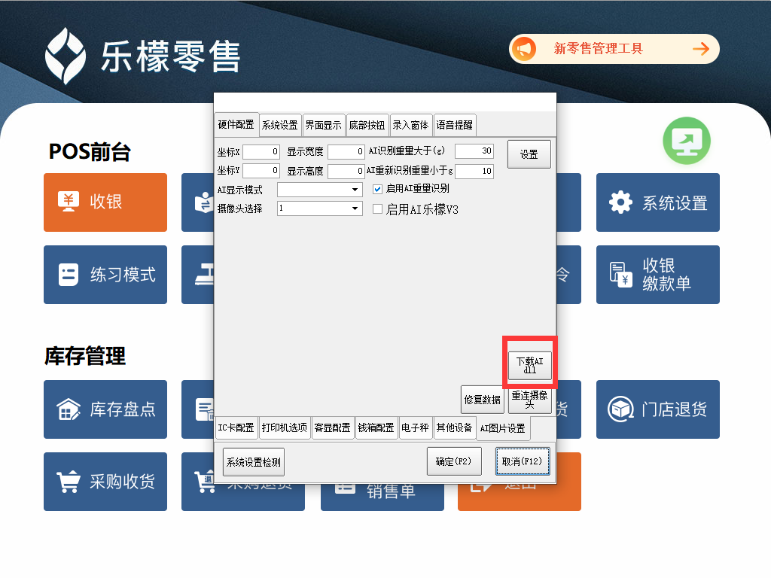The height and width of the screenshot is (578, 771).
Task: Click the 乐檬零售 logo icon
Action: tap(65, 56)
